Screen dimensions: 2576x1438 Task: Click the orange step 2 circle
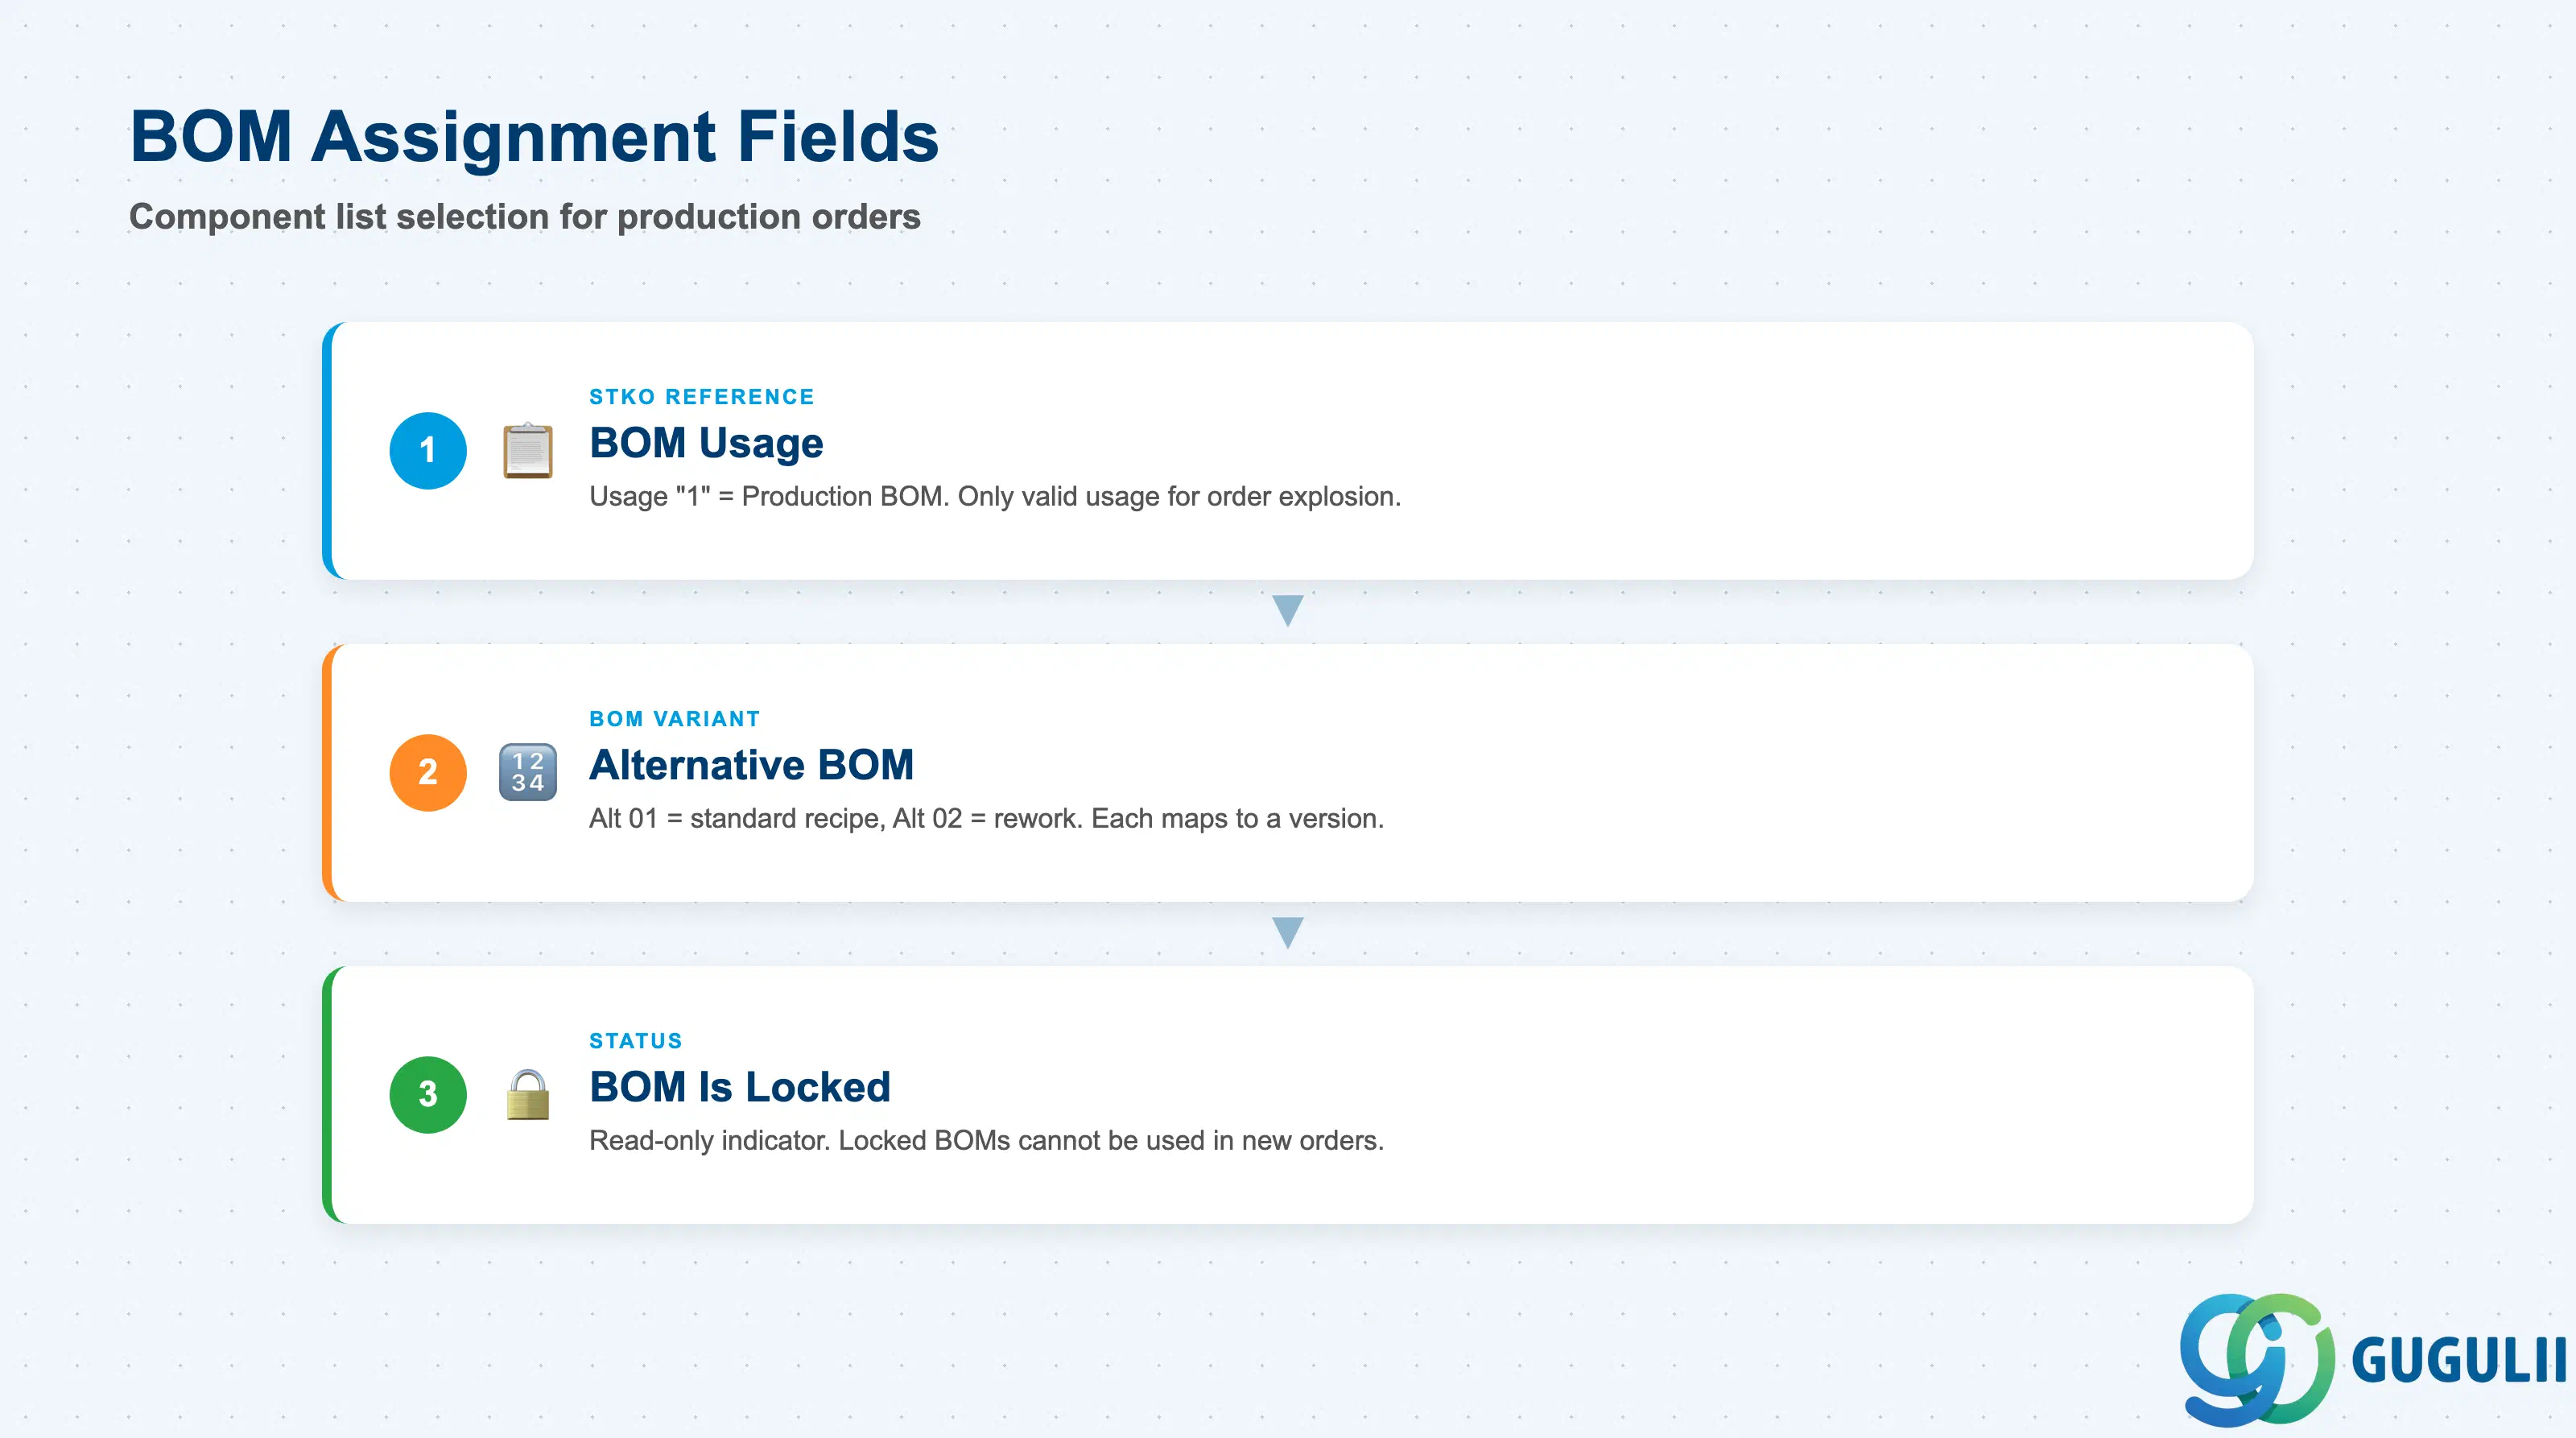coord(428,772)
